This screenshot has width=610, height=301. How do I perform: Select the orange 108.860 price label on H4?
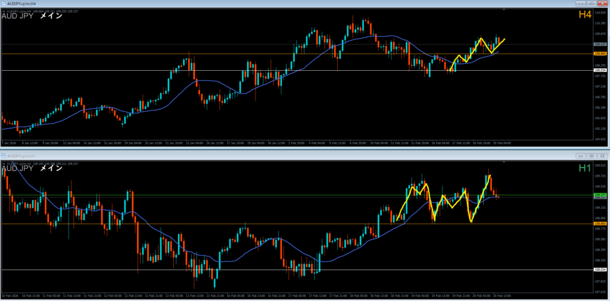pos(599,54)
